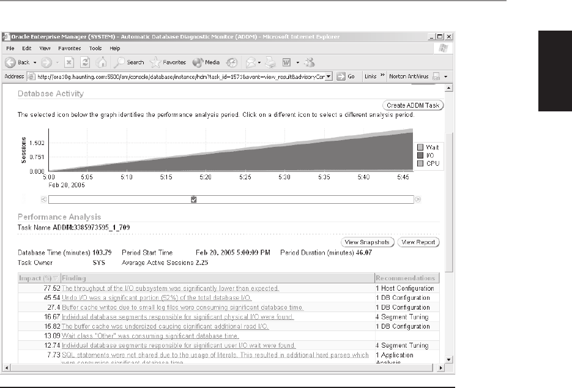Click the Forward arrow icon
Image resolution: width=572 pixels, height=388 pixels.
click(46, 62)
